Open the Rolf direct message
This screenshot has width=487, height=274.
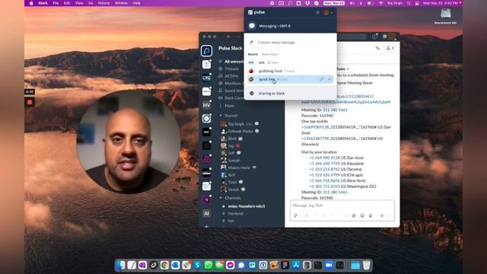(231, 175)
